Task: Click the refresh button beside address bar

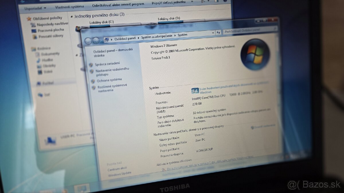Action: [218, 32]
